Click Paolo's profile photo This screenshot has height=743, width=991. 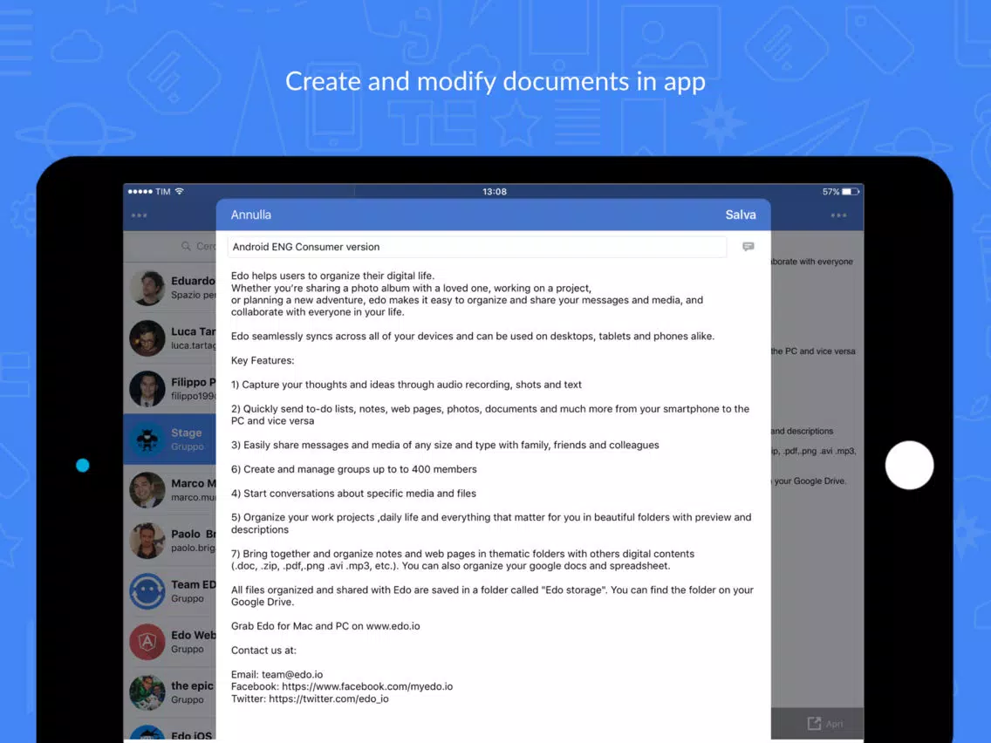pyautogui.click(x=147, y=540)
